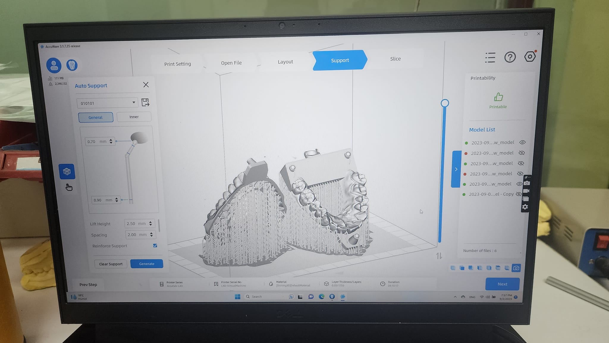Go to the Slice step
The height and width of the screenshot is (343, 609).
click(395, 59)
